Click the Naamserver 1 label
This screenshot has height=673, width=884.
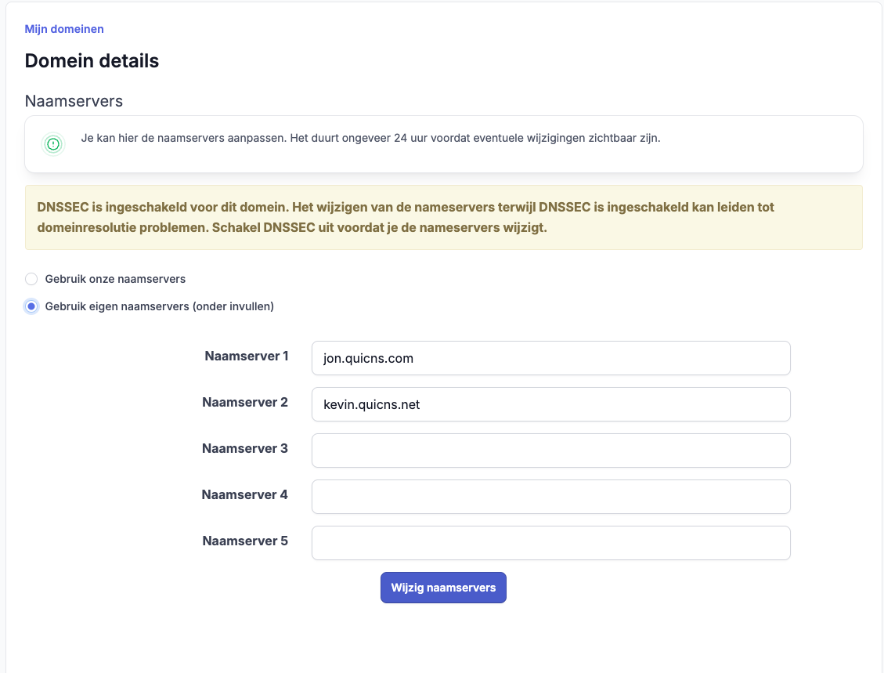[x=247, y=356]
